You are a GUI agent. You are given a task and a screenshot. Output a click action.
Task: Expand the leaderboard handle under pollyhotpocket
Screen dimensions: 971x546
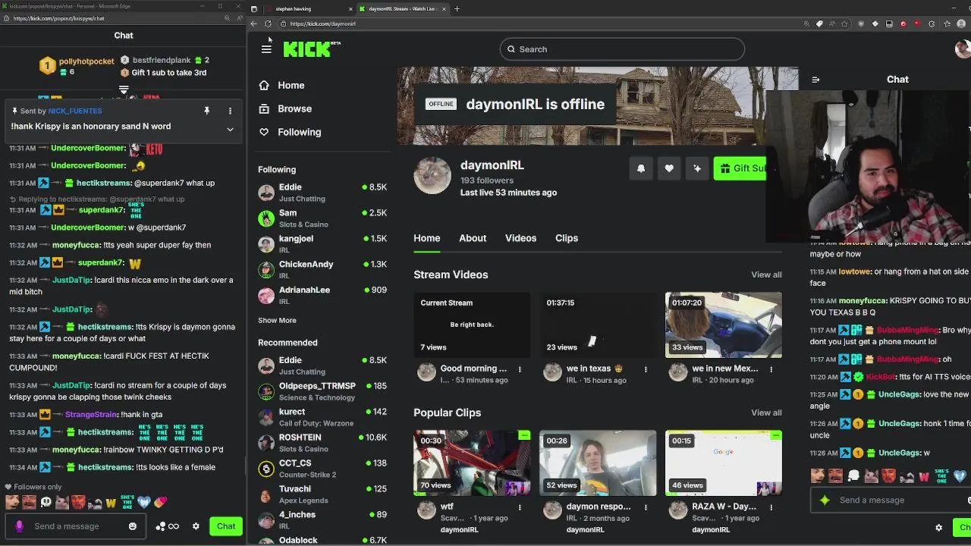click(x=124, y=89)
